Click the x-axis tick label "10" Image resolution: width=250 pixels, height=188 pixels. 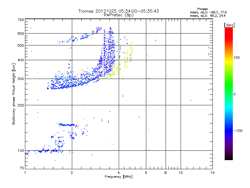point(181,173)
